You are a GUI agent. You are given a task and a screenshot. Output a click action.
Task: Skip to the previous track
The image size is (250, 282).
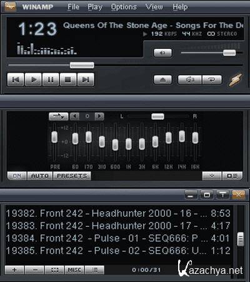(x=16, y=80)
